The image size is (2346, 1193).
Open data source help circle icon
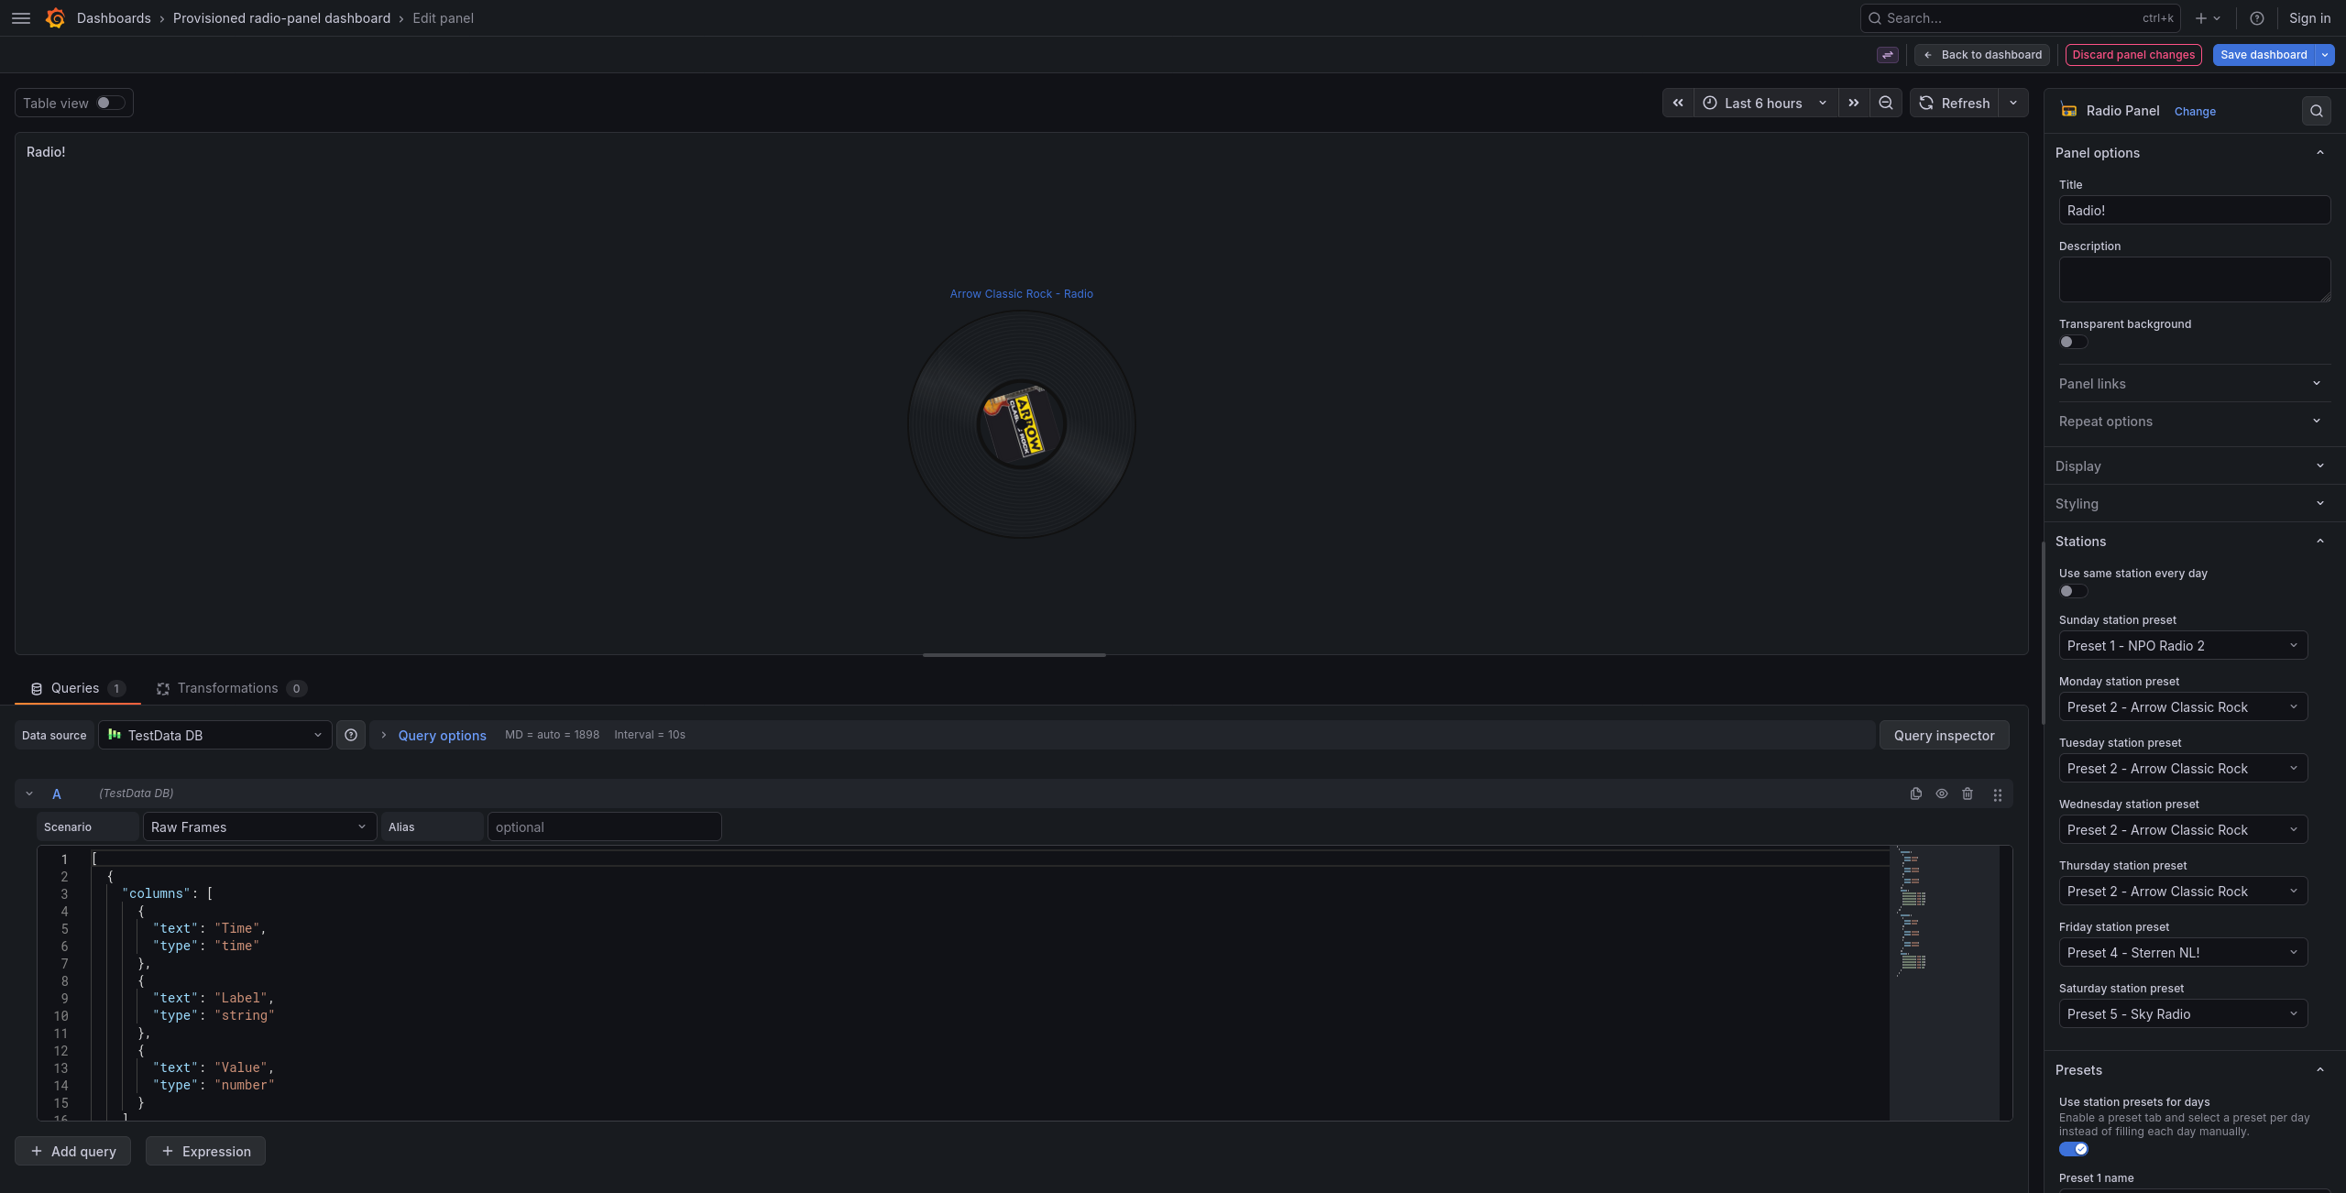point(351,734)
